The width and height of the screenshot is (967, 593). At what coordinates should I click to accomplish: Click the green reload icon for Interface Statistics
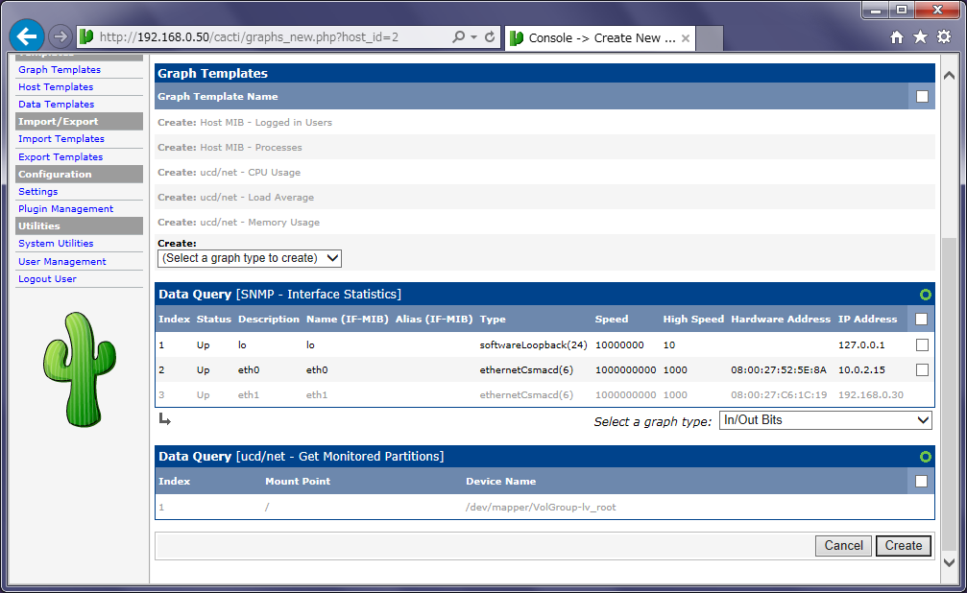click(x=925, y=295)
